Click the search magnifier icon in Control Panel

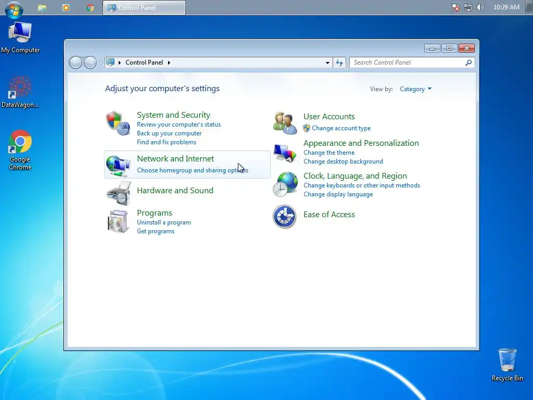[x=468, y=63]
